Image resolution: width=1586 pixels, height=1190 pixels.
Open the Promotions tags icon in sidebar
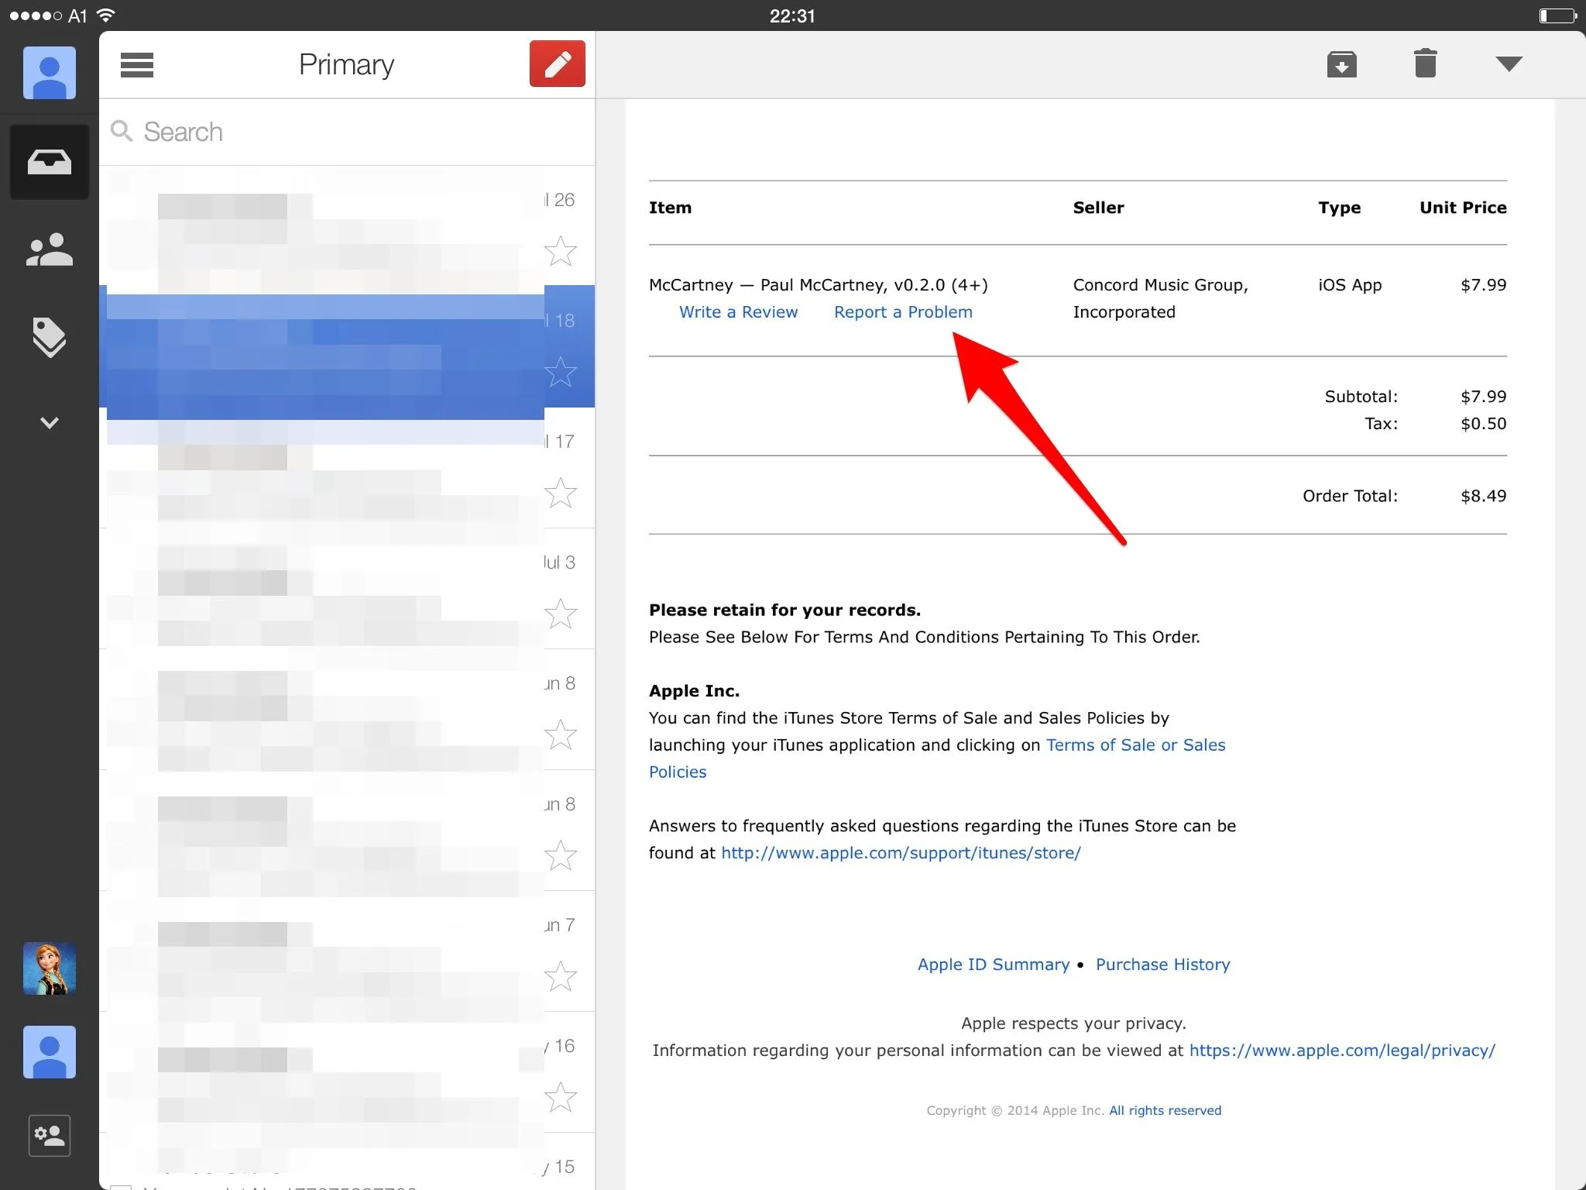point(50,337)
